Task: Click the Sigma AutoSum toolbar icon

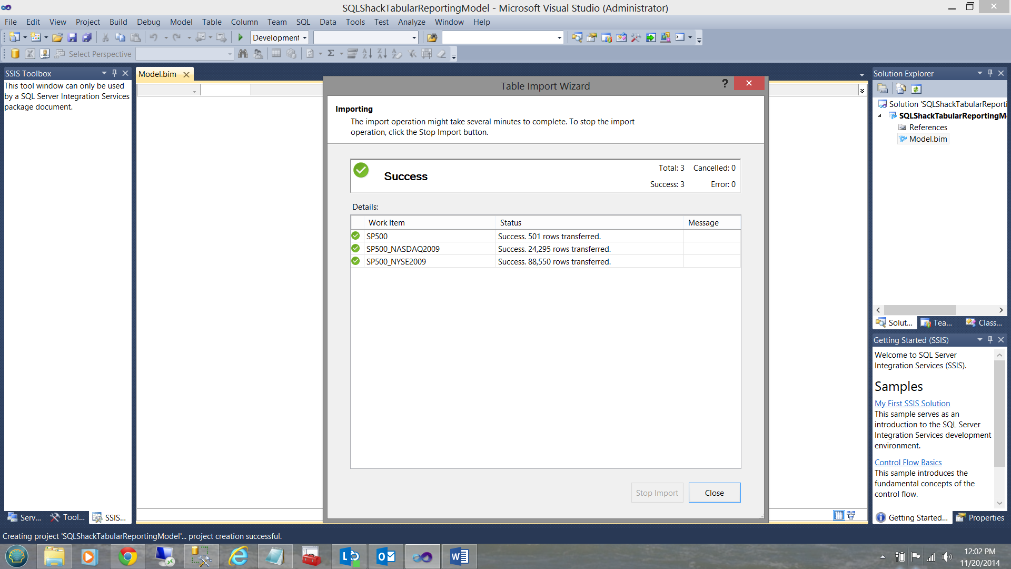Action: point(331,54)
